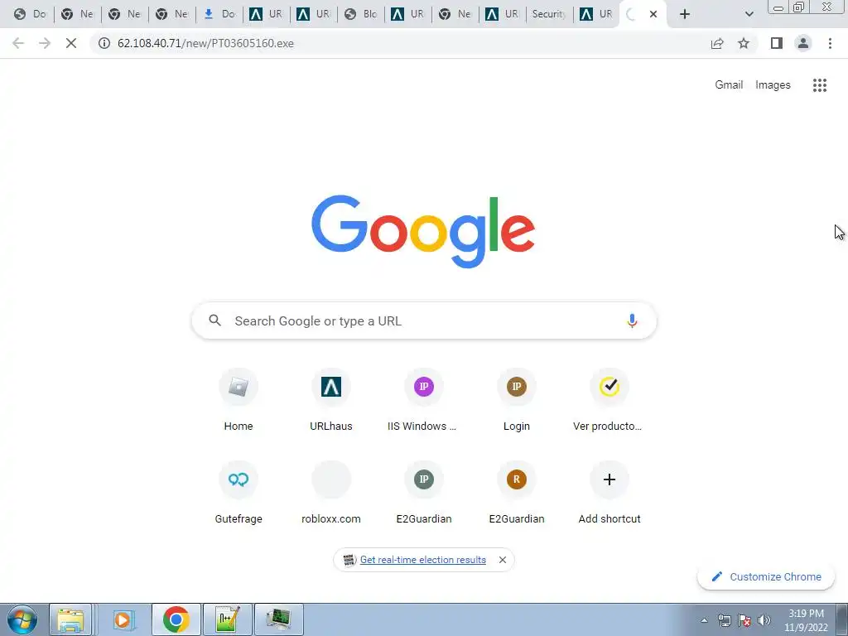848x636 pixels.
Task: Click the Chrome taskbar icon
Action: tap(176, 619)
